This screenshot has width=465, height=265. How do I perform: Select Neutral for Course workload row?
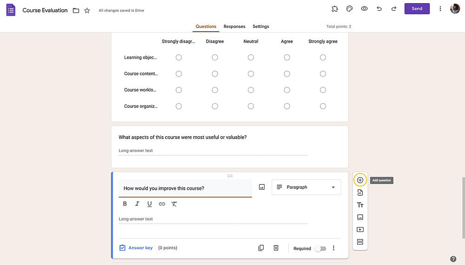[x=251, y=90]
